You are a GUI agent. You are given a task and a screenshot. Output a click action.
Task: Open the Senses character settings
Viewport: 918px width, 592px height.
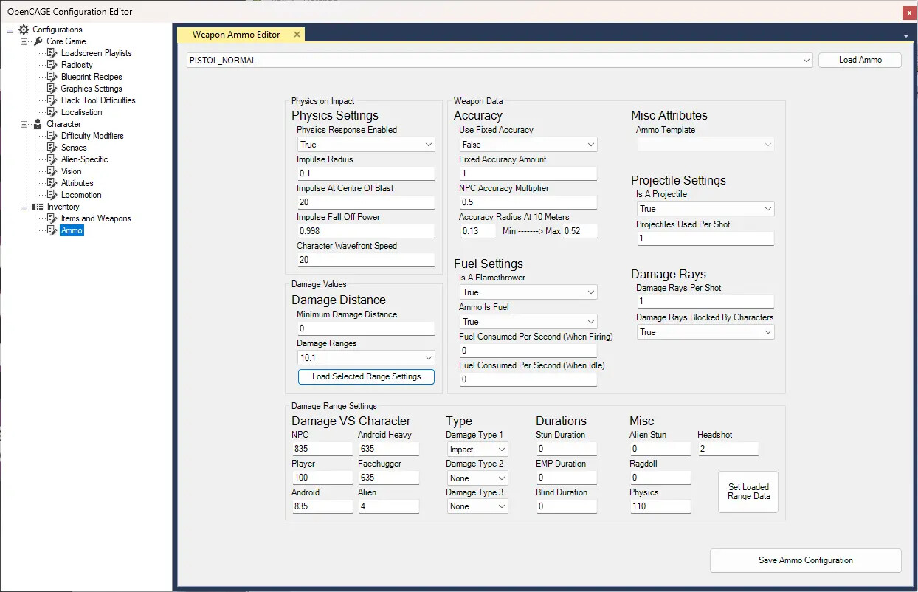(74, 147)
